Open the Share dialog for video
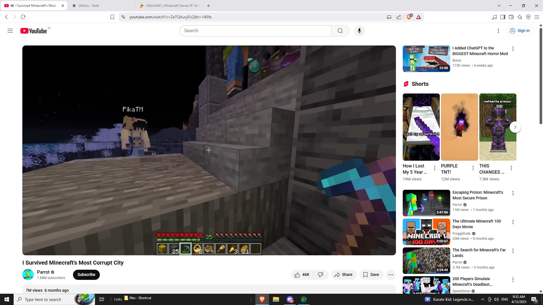 [x=343, y=275]
